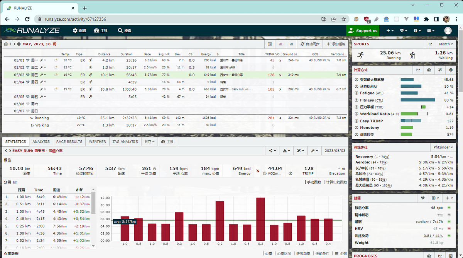The width and height of the screenshot is (463, 258).
Task: Open the gauge icon in calculations panel
Action: point(429,70)
